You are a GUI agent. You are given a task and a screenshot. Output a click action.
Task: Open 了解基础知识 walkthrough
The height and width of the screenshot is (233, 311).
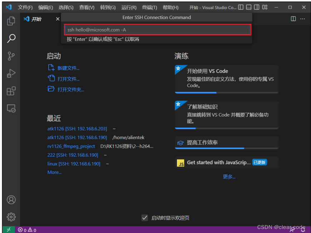227,115
